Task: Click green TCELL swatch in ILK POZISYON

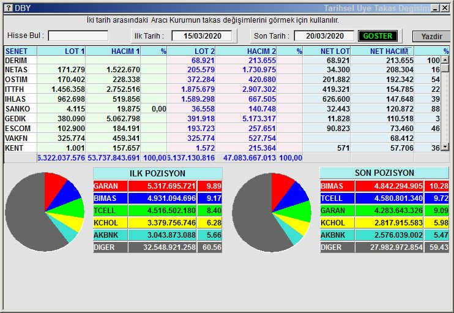Action: [110, 211]
